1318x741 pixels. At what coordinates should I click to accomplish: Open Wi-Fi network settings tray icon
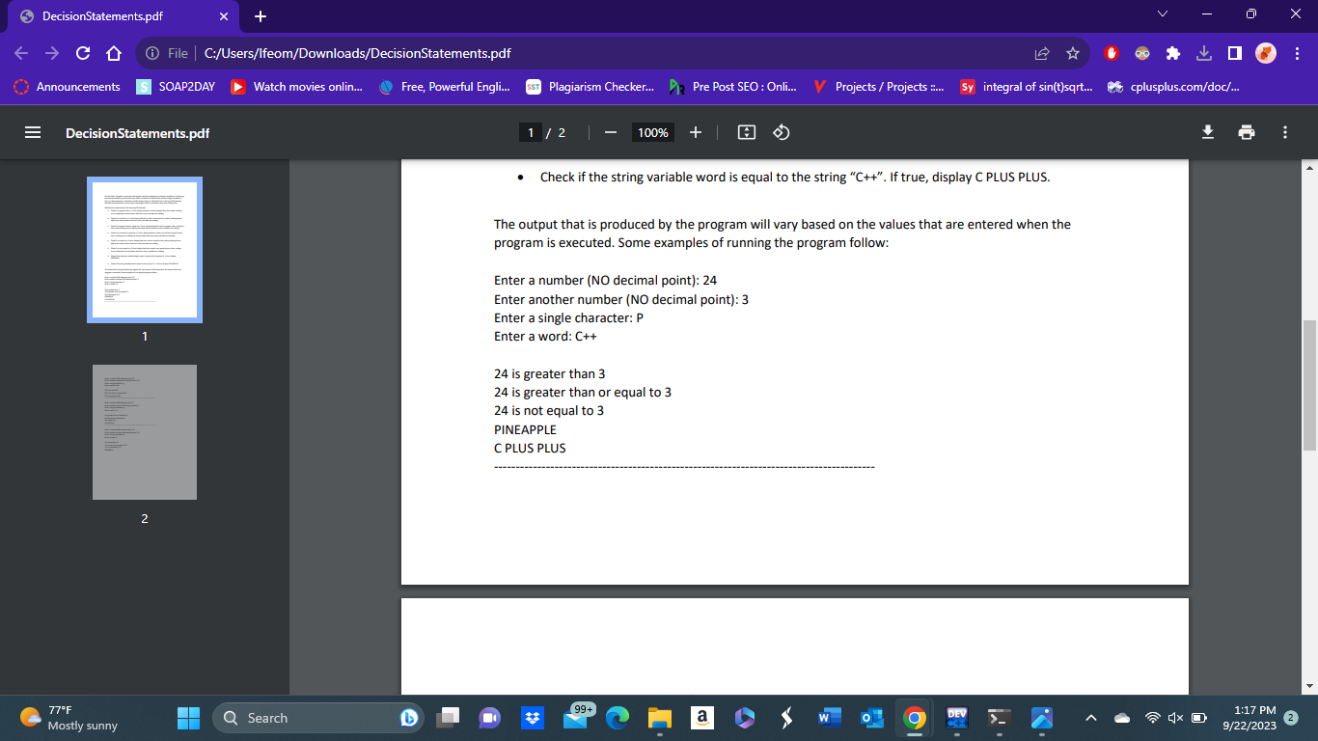1152,718
